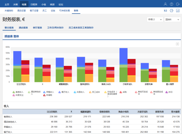Open 阅读 in top navigation
Image resolution: width=182 pixels, height=134 pixels.
coord(52,4)
